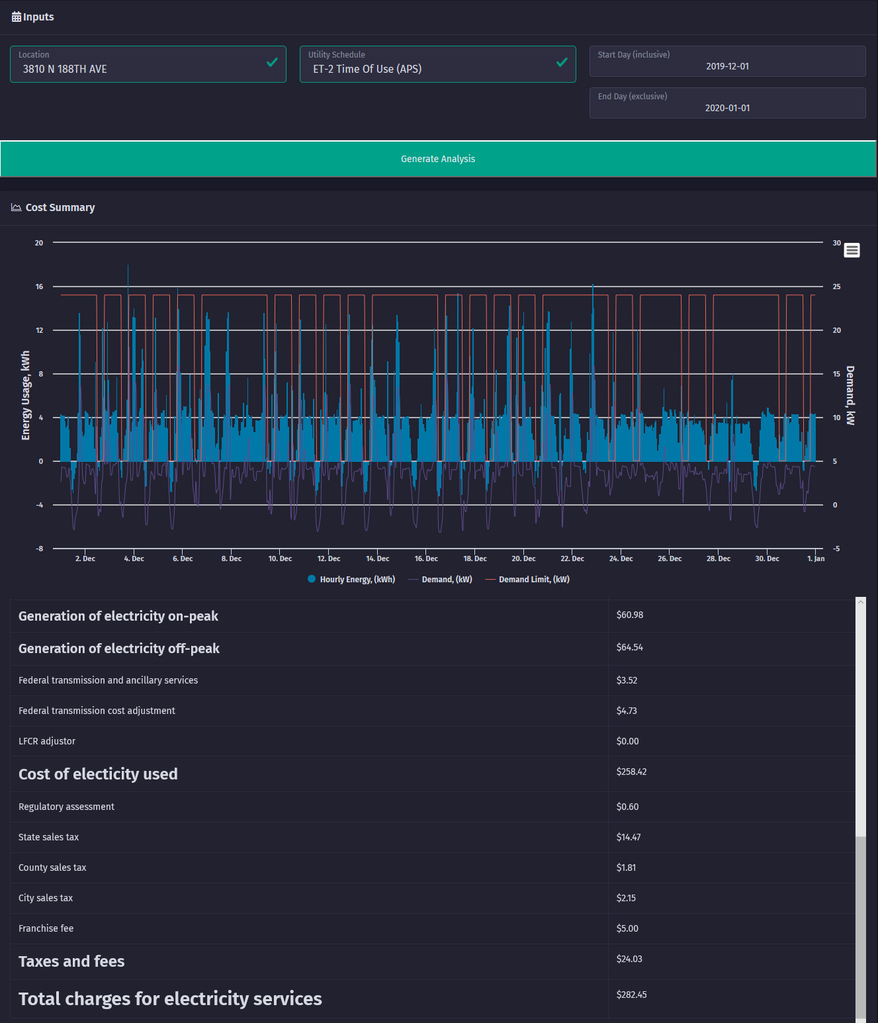Viewport: 878px width, 1023px height.
Task: Select the Regulatory assessment row
Action: [433, 807]
